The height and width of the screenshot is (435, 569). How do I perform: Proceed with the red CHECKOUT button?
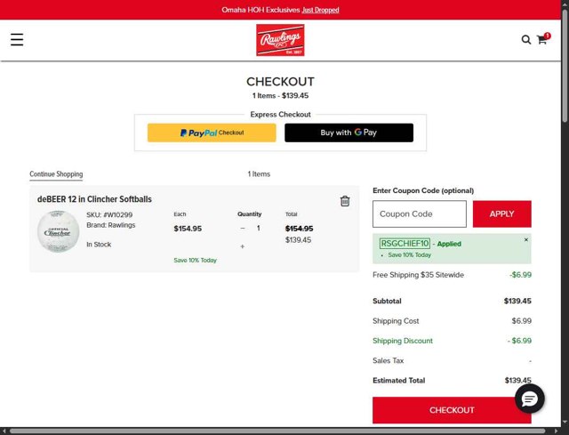[x=452, y=410]
